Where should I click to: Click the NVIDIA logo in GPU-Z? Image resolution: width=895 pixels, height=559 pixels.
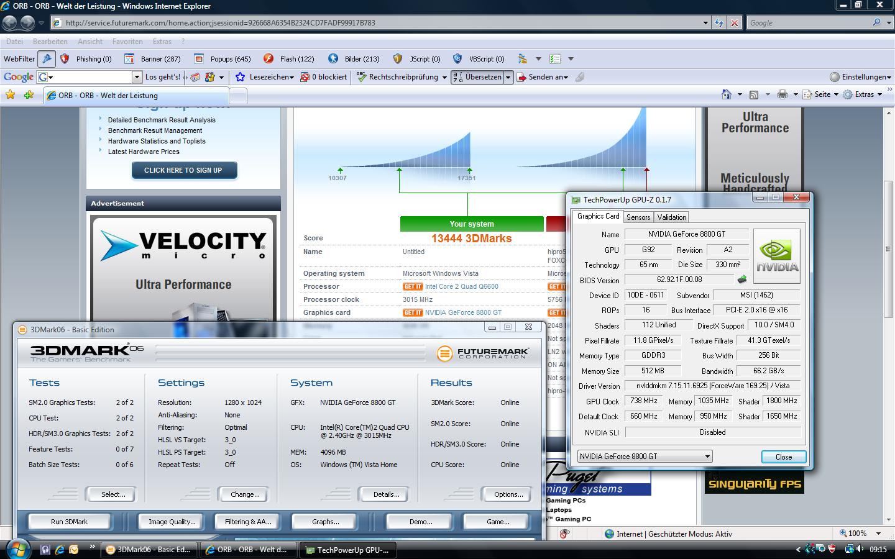click(777, 256)
